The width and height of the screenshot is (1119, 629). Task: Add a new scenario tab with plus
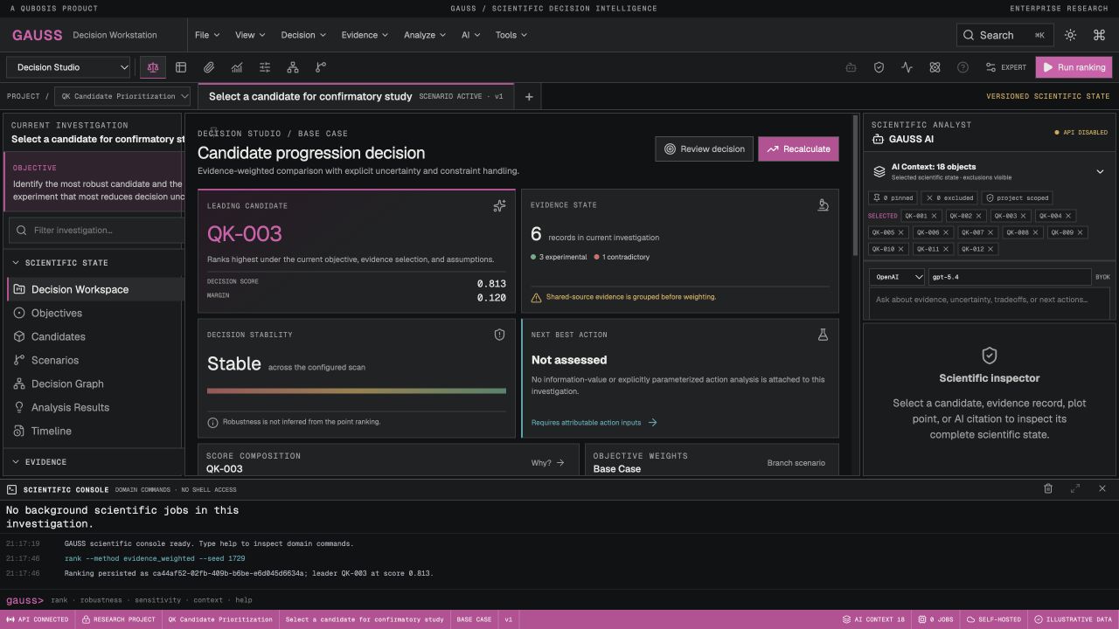click(x=529, y=97)
